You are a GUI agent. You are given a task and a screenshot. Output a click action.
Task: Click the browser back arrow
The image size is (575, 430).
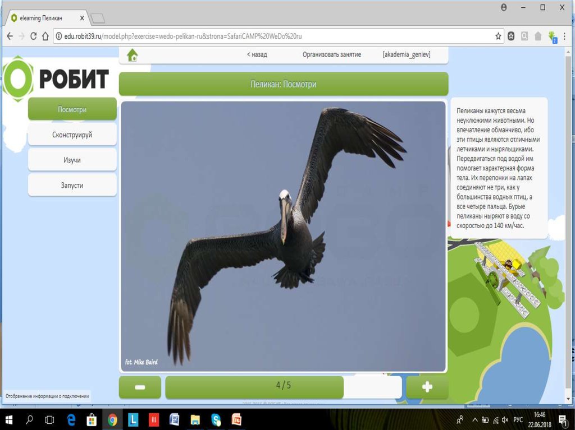coord(10,36)
